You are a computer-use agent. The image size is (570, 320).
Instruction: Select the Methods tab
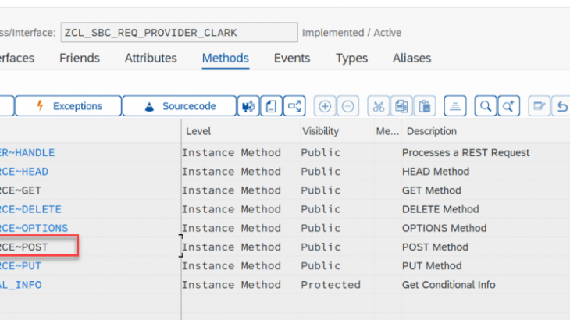point(226,58)
